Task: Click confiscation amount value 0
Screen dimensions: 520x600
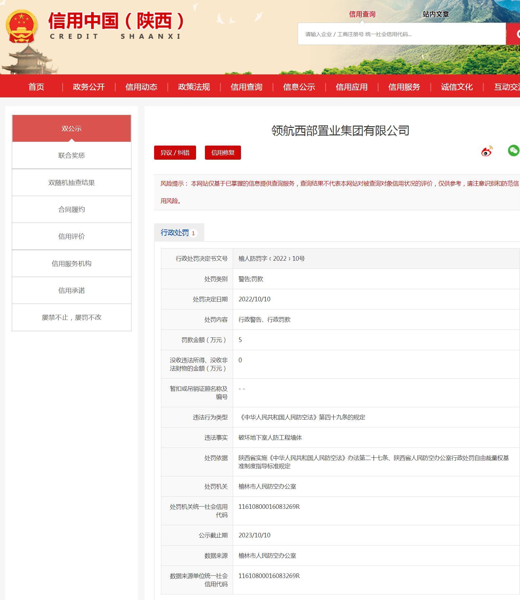Action: pyautogui.click(x=240, y=360)
